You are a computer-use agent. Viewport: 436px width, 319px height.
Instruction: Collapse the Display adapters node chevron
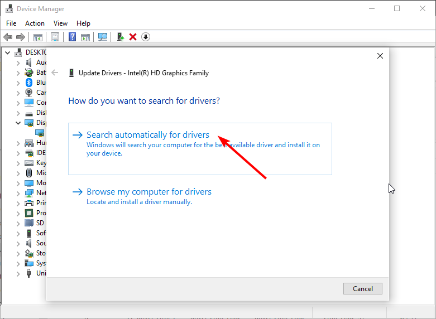click(x=18, y=123)
